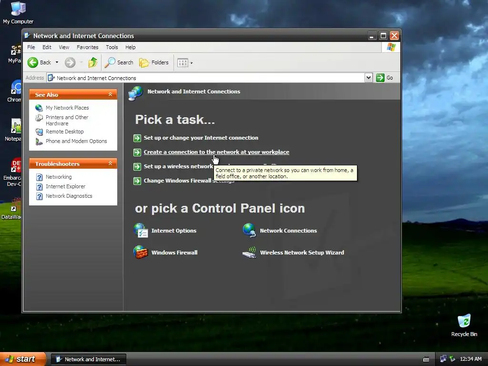Select Set up a wireless network task

[x=178, y=166]
